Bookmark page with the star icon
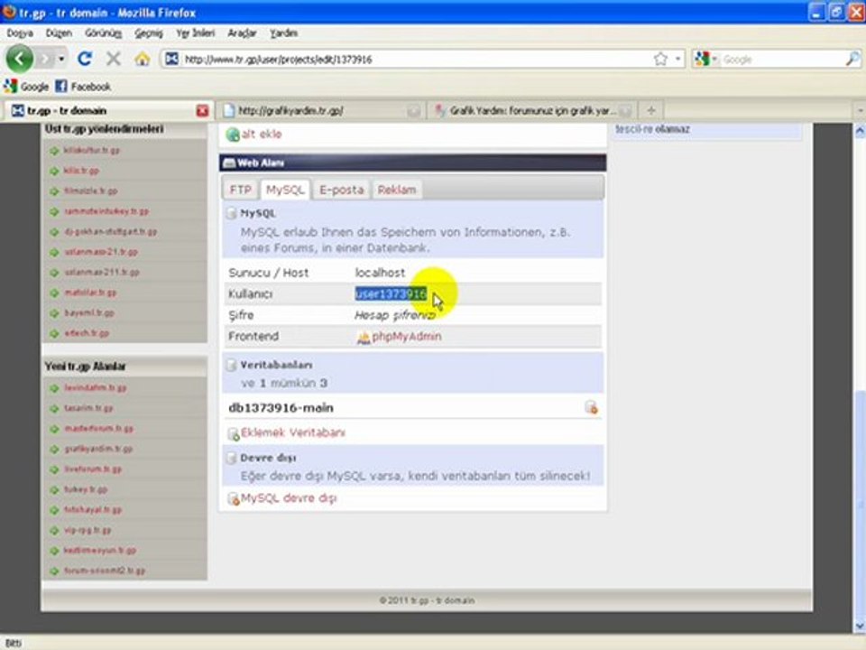Image resolution: width=866 pixels, height=650 pixels. tap(660, 59)
